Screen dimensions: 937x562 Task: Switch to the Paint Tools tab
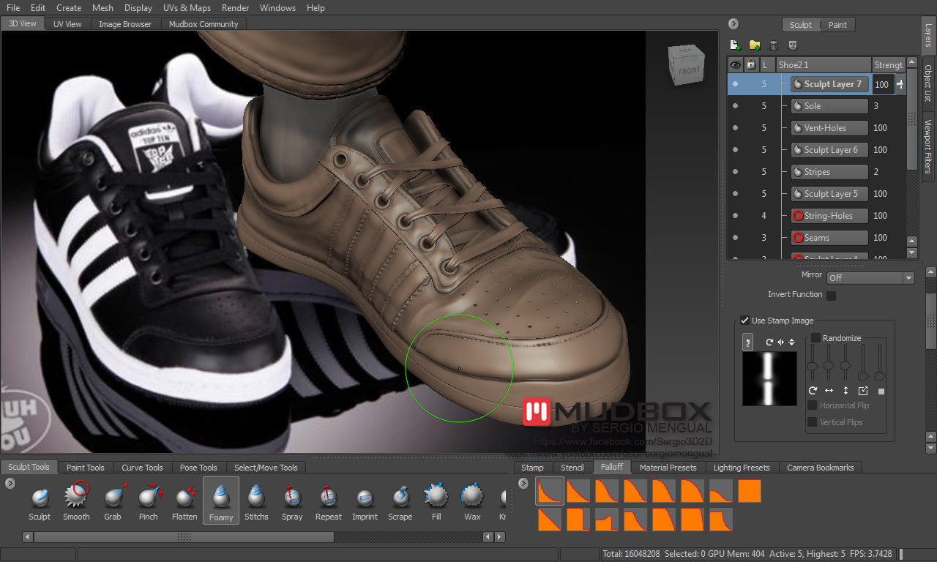(x=85, y=468)
